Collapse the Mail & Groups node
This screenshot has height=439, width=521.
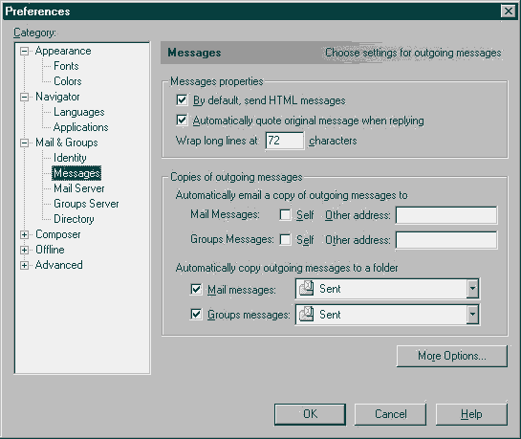tap(24, 143)
